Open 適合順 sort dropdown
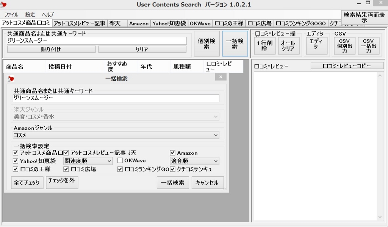388x227 pixels. [x=194, y=161]
